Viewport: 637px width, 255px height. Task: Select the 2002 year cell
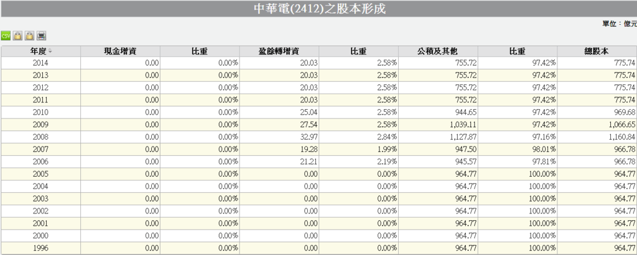(40, 211)
